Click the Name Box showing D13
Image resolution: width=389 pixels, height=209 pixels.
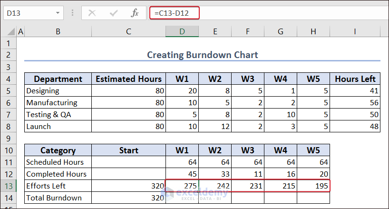(x=29, y=13)
